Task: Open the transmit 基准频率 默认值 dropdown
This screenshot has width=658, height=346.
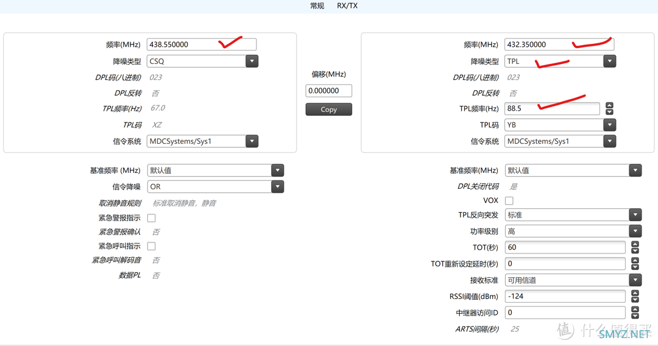Action: [573, 171]
